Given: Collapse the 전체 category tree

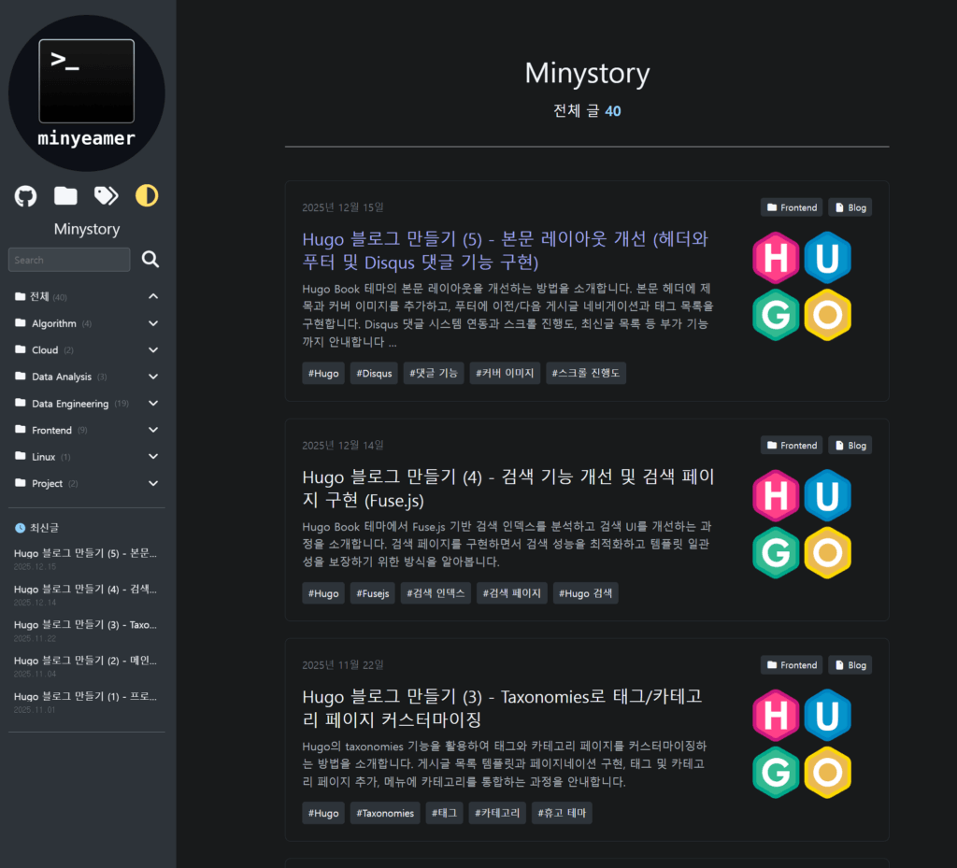Looking at the screenshot, I should tap(152, 296).
